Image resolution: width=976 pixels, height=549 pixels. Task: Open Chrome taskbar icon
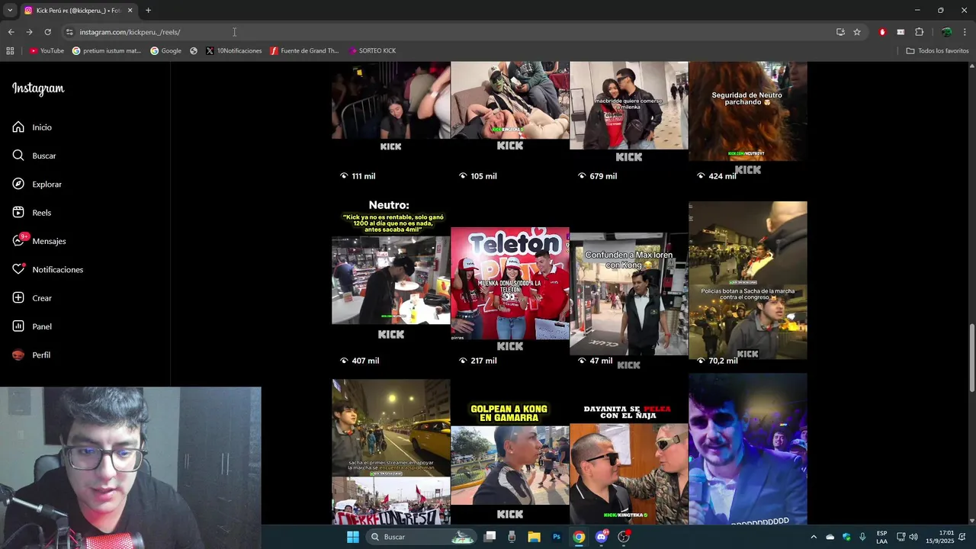tap(579, 537)
